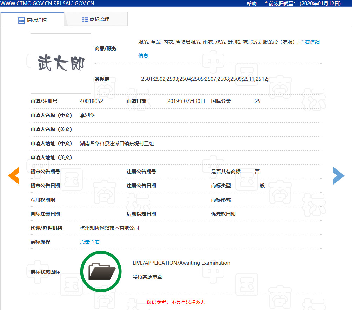Viewport: 352px width, 310px height.
Task: Click the LIVE/APPLICATION status folder emblem
Action: pos(101,271)
